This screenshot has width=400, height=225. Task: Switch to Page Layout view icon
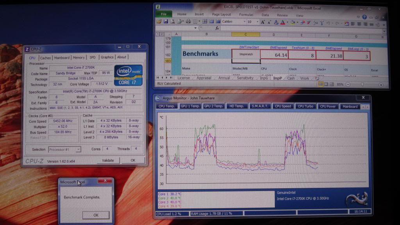(x=326, y=84)
